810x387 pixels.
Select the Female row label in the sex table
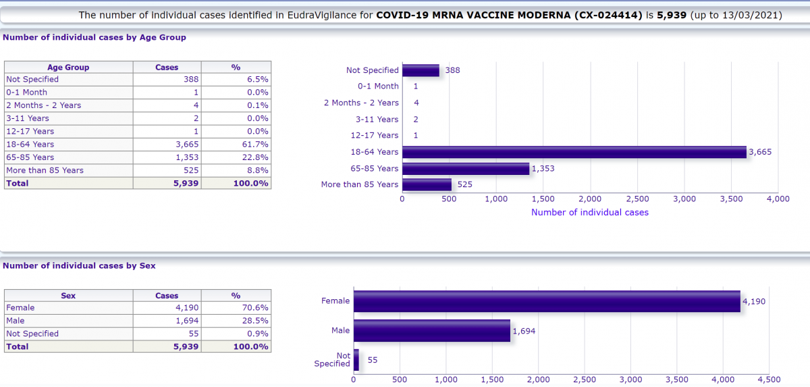[x=20, y=308]
